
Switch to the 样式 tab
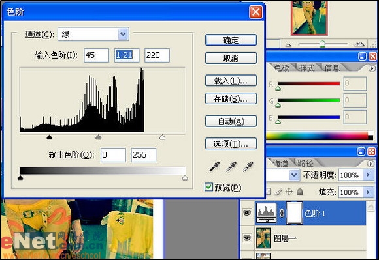tap(306, 68)
